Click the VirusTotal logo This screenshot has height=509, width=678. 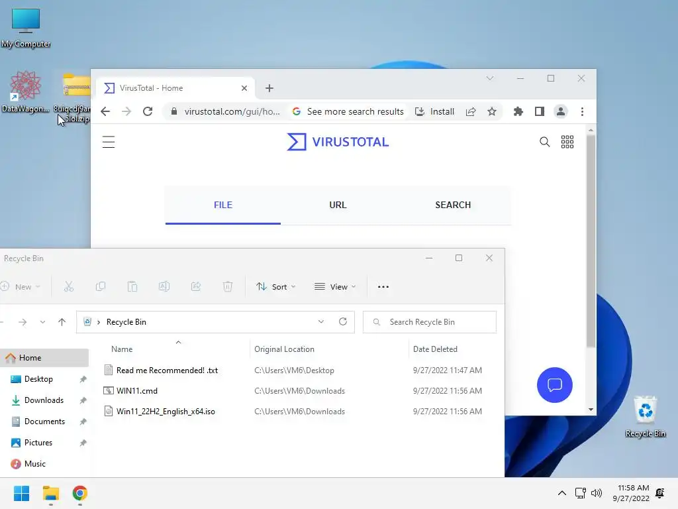[x=338, y=142]
